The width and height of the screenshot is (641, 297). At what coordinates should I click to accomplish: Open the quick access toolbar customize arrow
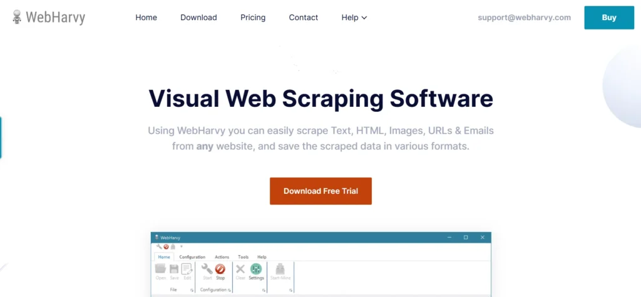tap(182, 246)
